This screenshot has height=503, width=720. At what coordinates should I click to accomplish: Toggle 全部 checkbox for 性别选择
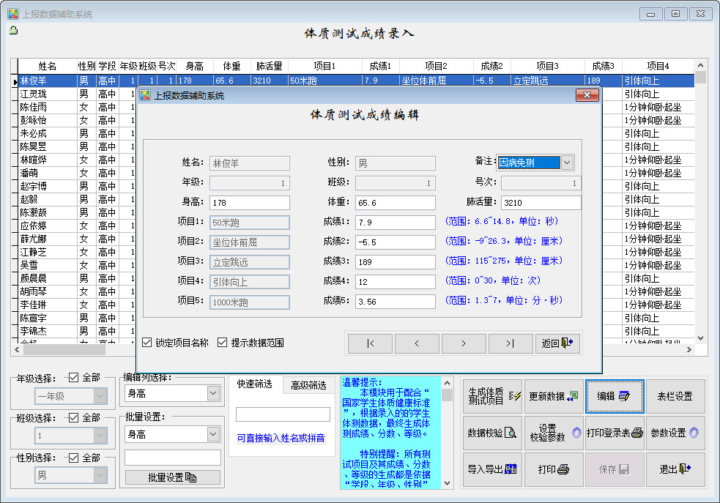coord(73,458)
